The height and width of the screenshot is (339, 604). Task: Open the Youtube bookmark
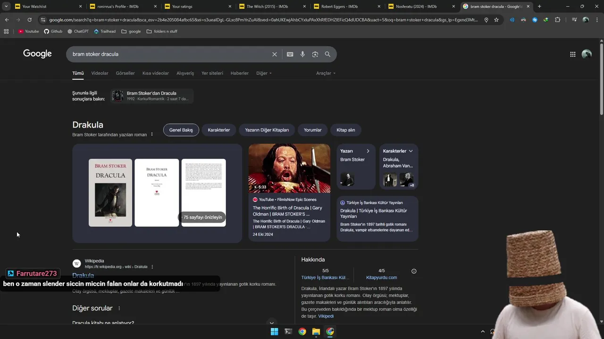tap(29, 31)
